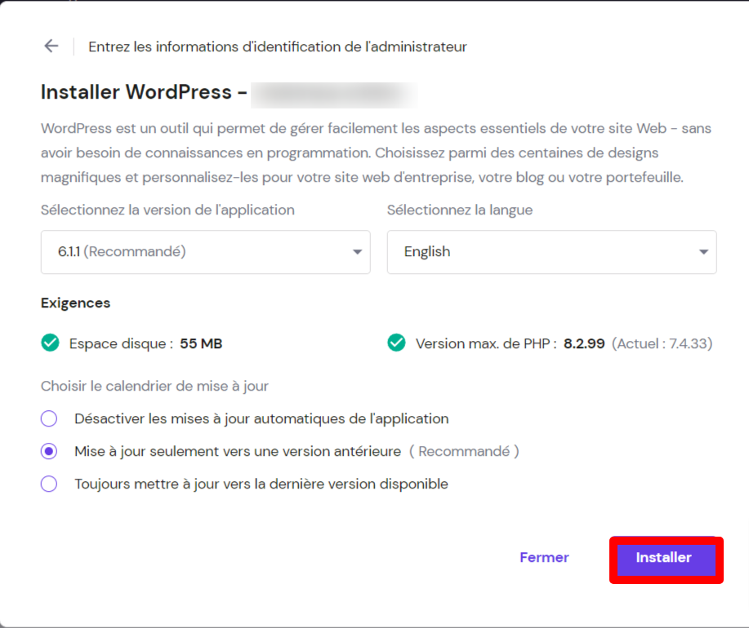Click the green checkmark beside Version max. de PHP
The image size is (749, 628).
tap(396, 343)
